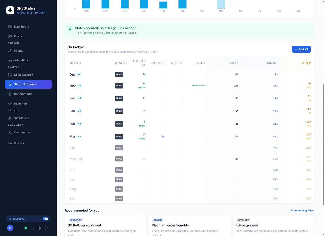This screenshot has width=325, height=236.
Task: Click the Add Miles coins icon
Action: coord(10,60)
